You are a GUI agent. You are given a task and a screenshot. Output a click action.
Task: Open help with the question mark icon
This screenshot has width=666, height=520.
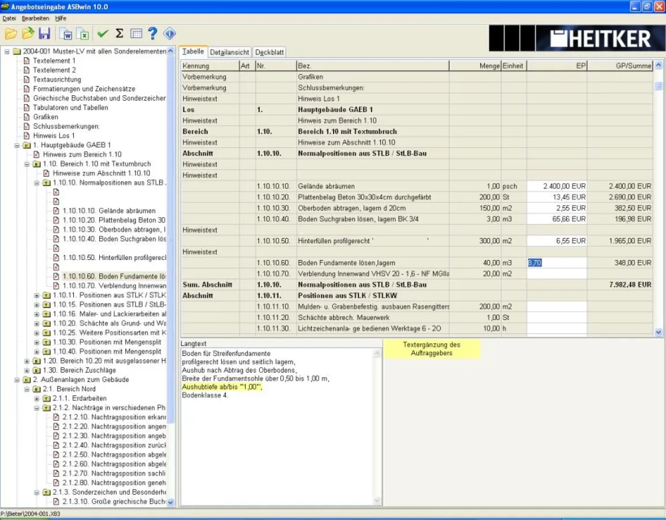pos(152,34)
